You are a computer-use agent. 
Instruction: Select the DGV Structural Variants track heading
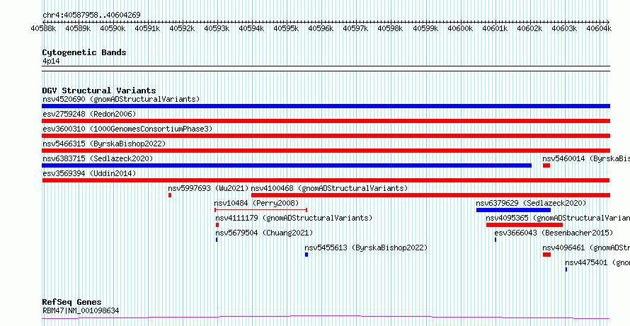99,91
